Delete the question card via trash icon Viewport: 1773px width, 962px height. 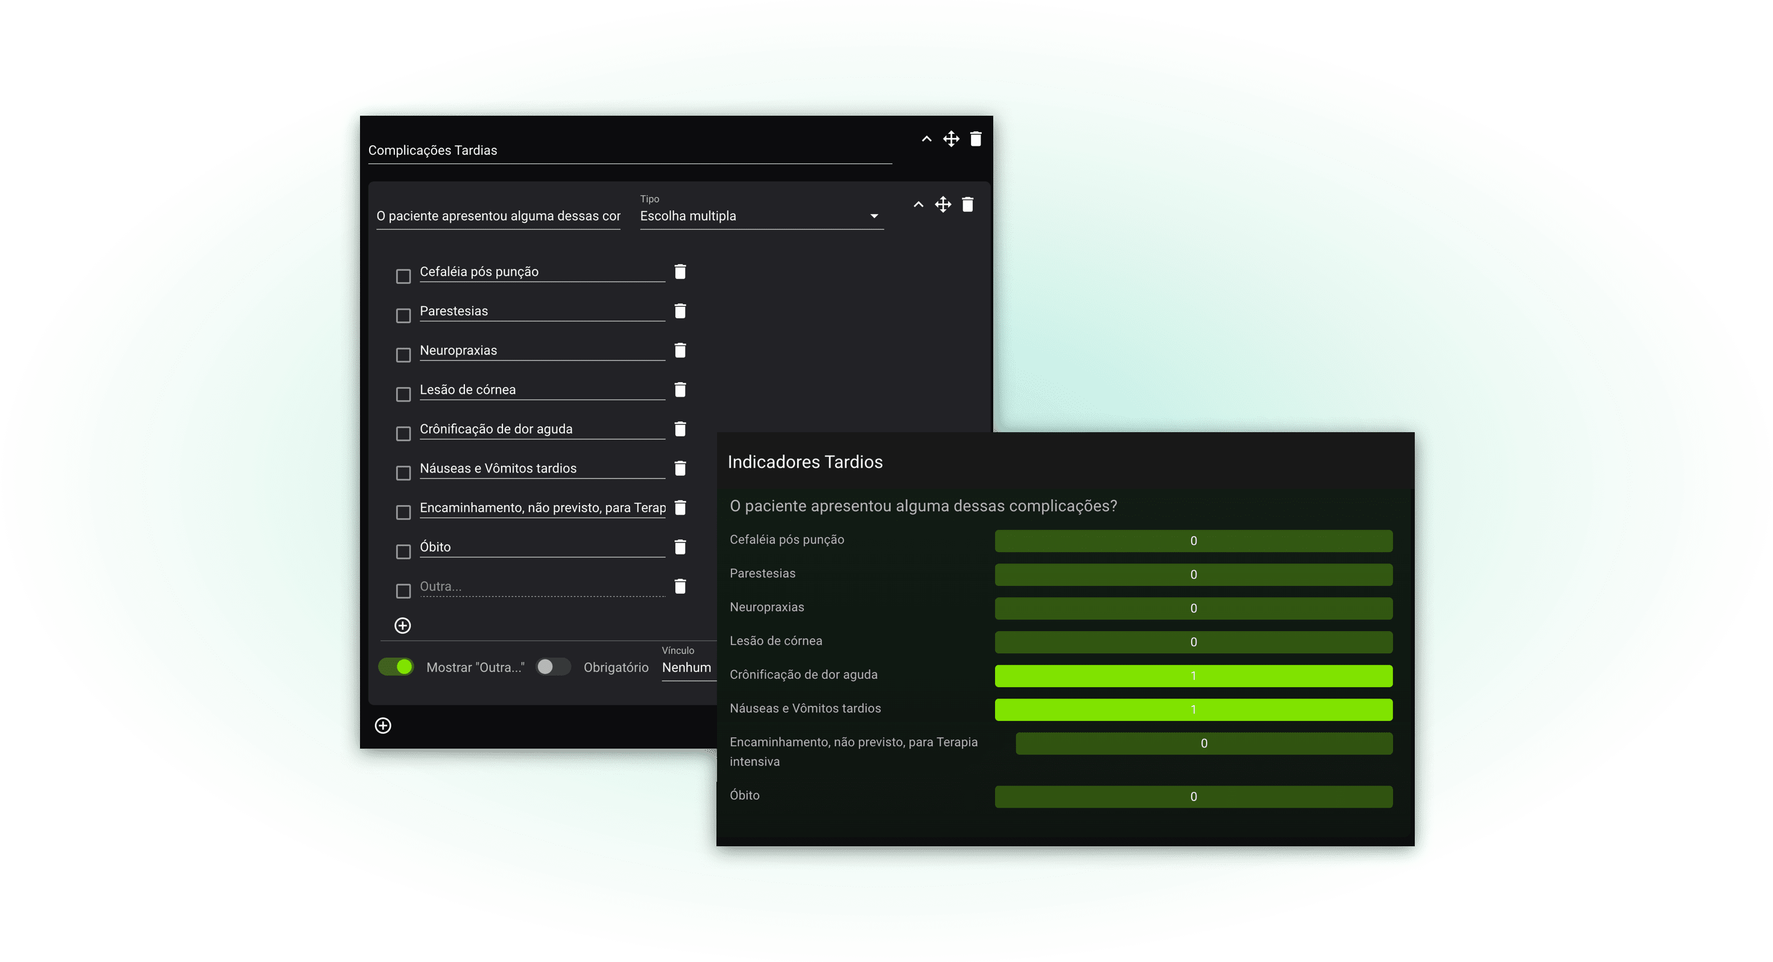pyautogui.click(x=967, y=204)
